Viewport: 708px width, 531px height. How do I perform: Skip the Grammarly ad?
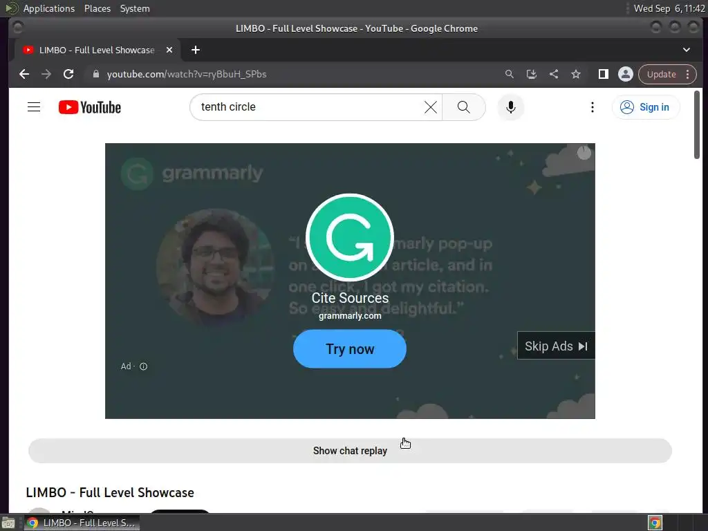pos(556,346)
